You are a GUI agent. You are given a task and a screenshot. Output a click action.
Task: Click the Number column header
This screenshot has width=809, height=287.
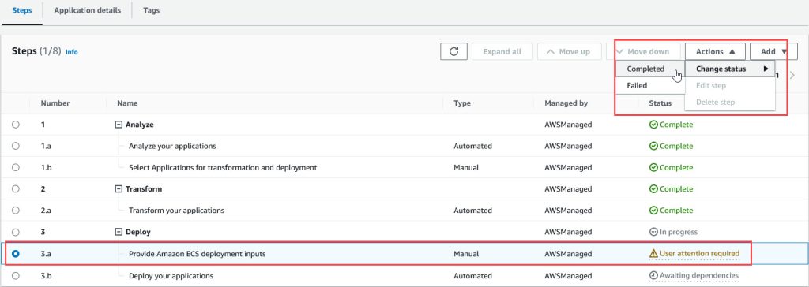55,103
